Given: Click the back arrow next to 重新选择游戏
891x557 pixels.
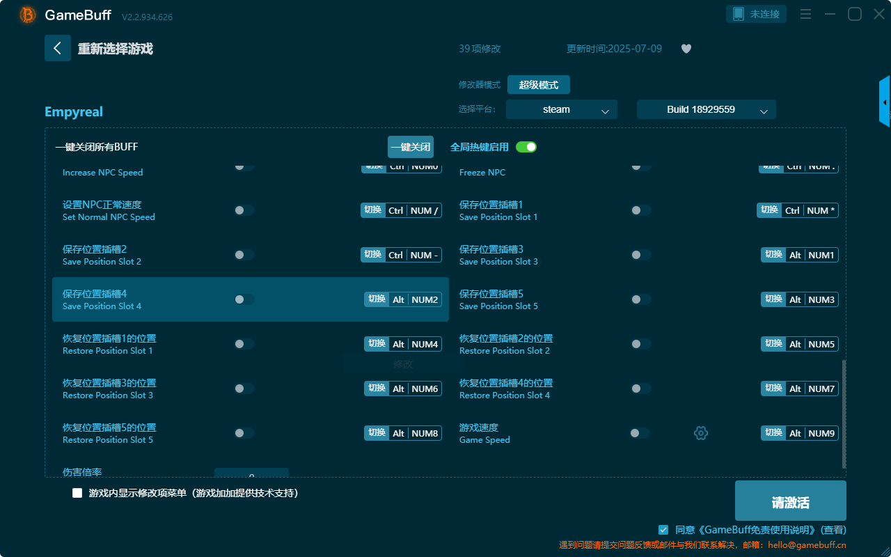Looking at the screenshot, I should pyautogui.click(x=58, y=47).
